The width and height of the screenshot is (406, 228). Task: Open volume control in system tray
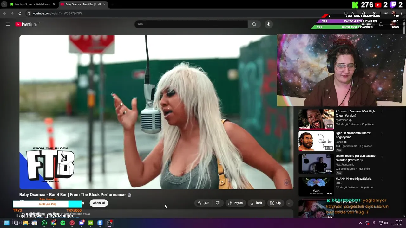pos(386,223)
